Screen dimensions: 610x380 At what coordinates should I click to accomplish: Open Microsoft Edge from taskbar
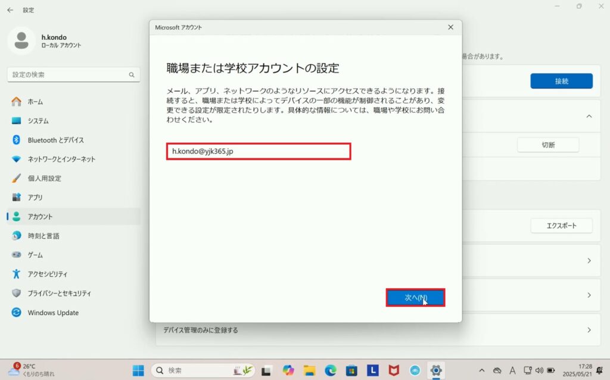coord(330,370)
